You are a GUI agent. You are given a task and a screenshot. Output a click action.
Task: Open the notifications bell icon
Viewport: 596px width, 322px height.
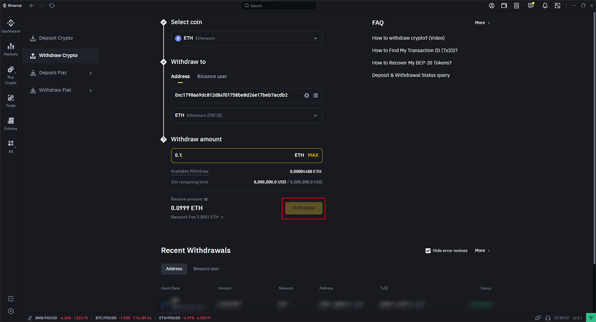coord(545,5)
